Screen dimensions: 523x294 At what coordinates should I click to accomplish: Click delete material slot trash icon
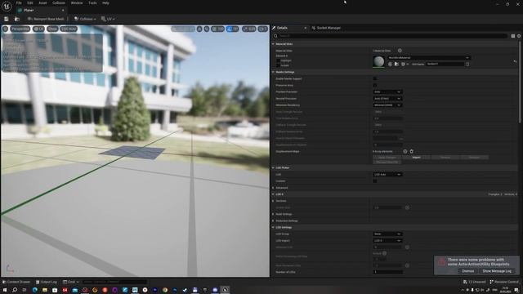[x=467, y=64]
